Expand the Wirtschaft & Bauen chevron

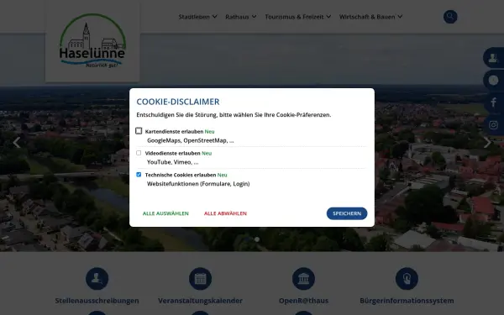click(400, 17)
